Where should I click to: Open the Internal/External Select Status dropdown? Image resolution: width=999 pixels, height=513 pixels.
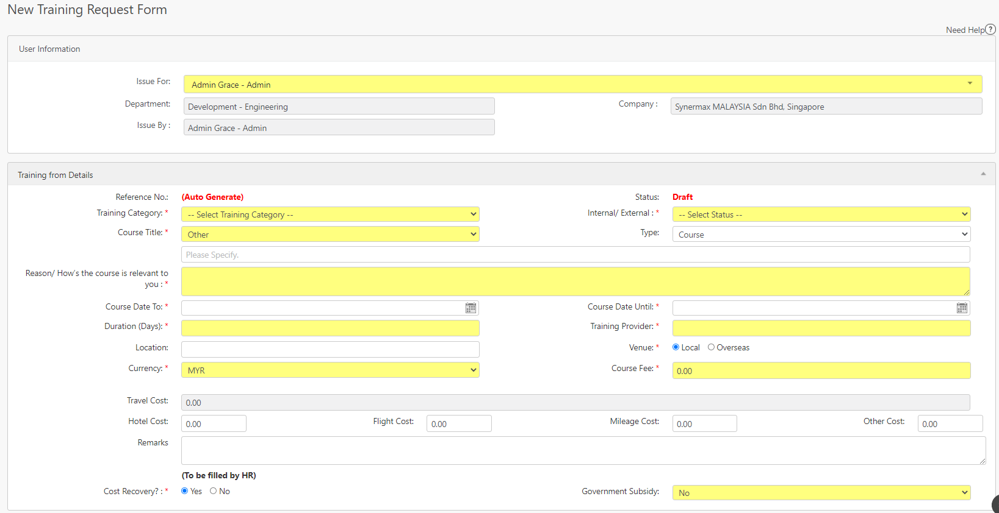click(x=821, y=214)
